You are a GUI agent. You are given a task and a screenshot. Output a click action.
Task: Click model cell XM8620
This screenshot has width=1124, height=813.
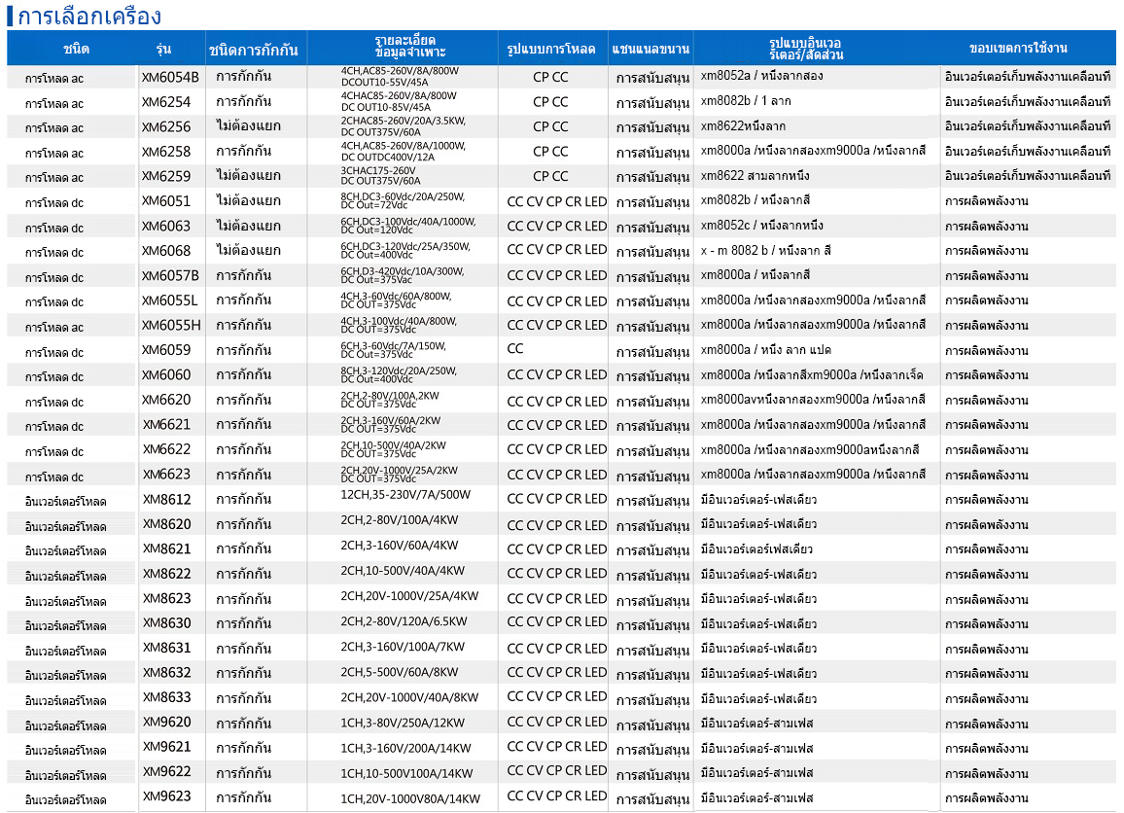coord(166,524)
